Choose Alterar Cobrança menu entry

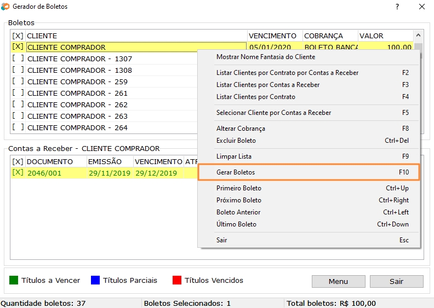[x=241, y=129]
